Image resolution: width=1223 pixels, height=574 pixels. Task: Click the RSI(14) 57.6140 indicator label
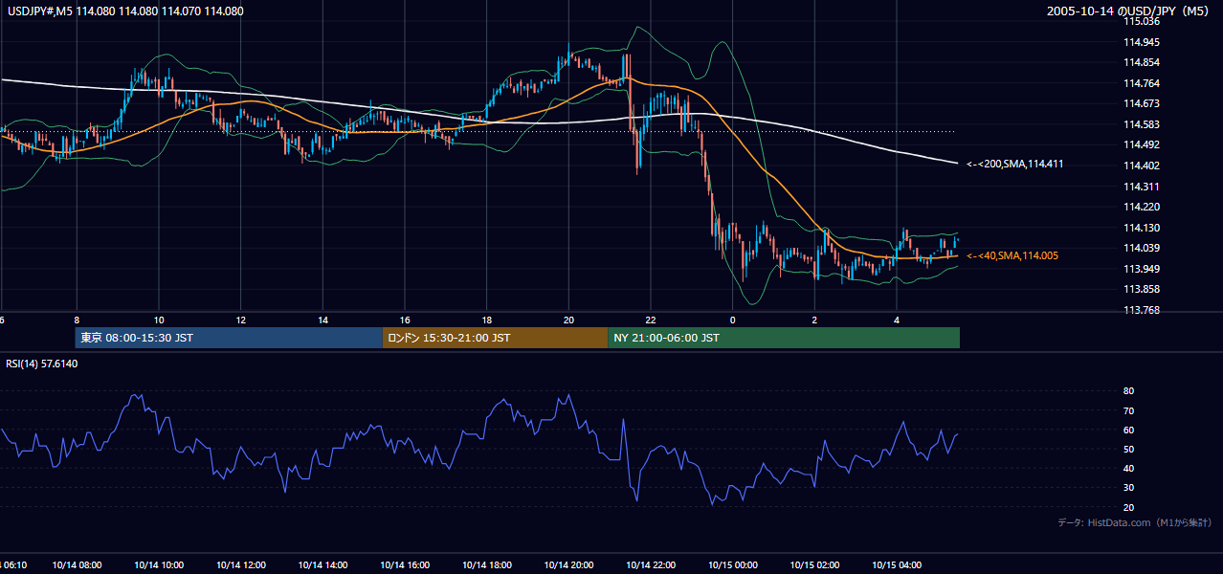[x=42, y=364]
